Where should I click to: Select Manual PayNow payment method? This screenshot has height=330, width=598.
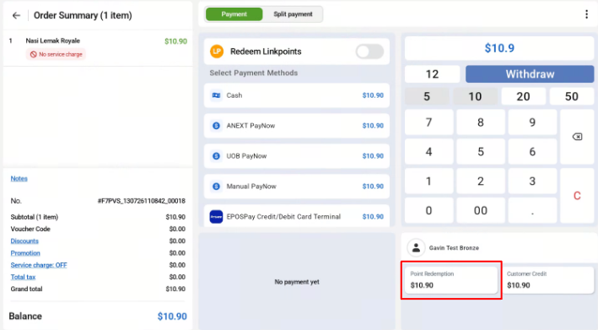tap(297, 187)
